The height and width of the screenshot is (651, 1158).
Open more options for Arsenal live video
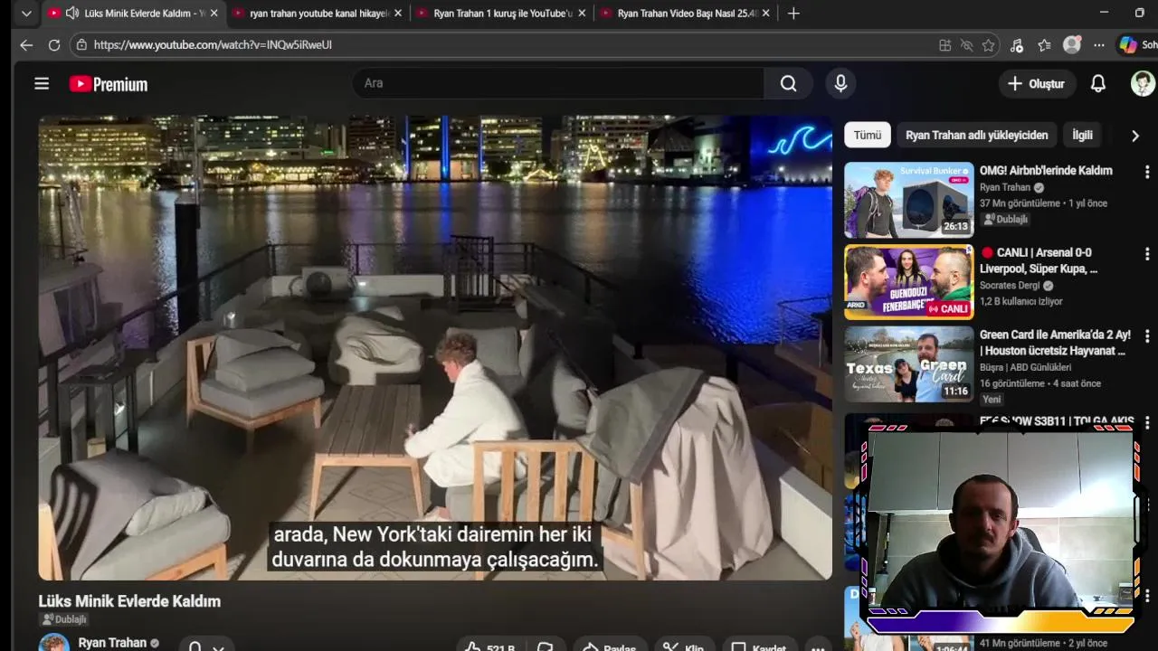[x=1146, y=254]
